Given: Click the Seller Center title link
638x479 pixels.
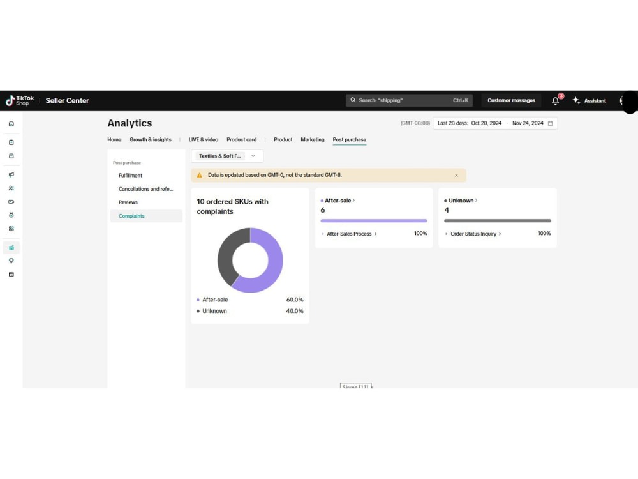Looking at the screenshot, I should pyautogui.click(x=67, y=101).
